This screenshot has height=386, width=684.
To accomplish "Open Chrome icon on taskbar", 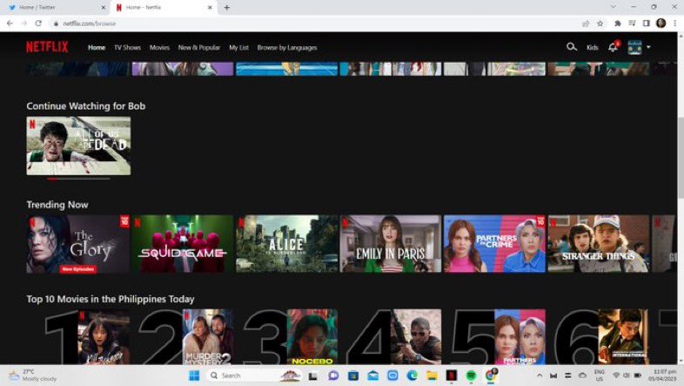I will [491, 376].
